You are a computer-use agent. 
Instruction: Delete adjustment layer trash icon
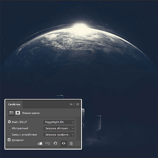71,144
